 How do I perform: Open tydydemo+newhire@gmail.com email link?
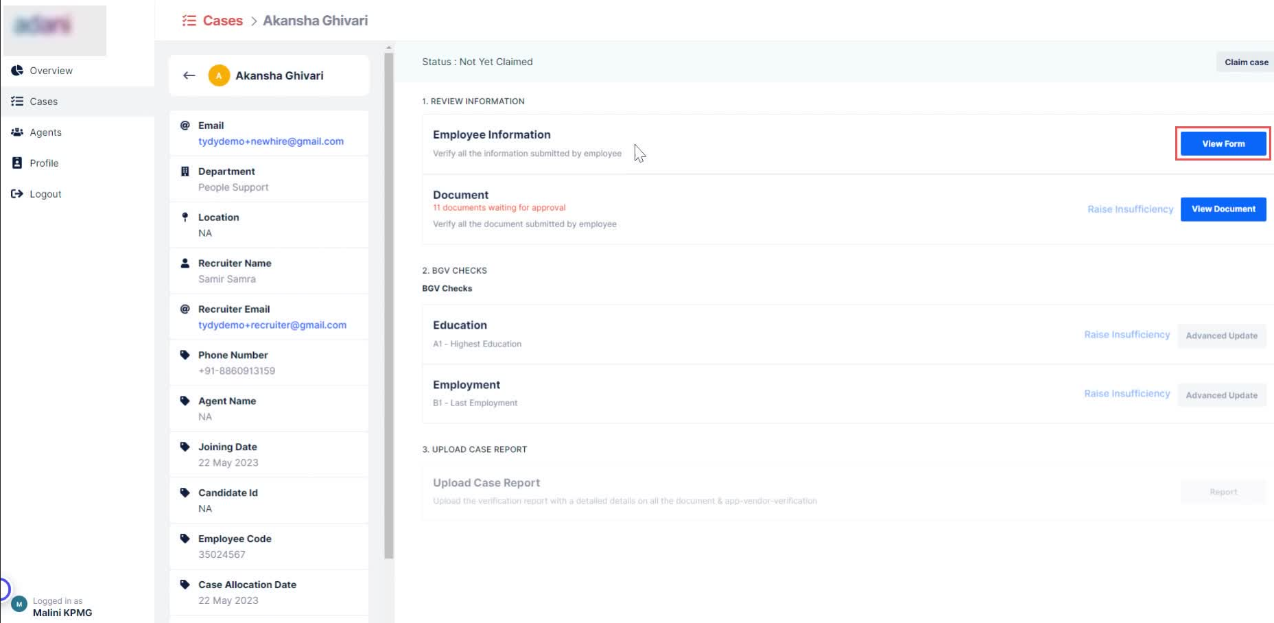[x=271, y=141]
